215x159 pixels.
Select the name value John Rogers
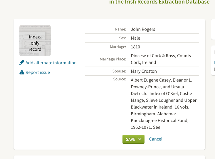[143, 29]
